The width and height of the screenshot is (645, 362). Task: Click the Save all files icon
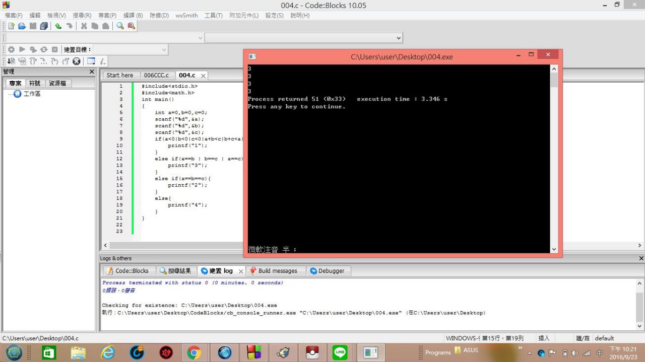[x=44, y=26]
